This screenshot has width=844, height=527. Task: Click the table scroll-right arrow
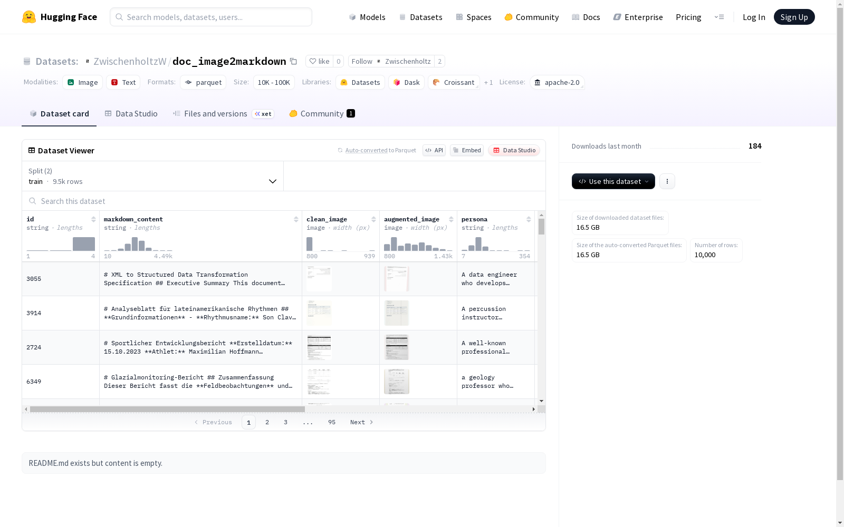533,409
